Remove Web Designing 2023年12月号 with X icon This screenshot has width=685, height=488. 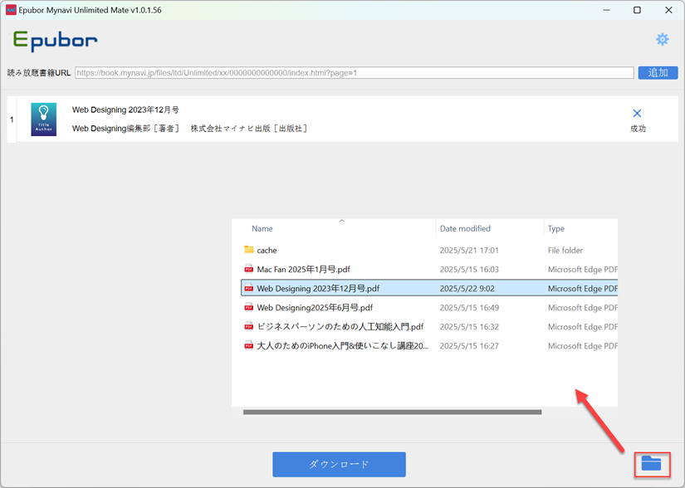pyautogui.click(x=637, y=114)
